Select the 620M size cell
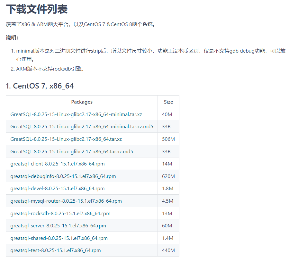Viewport: 289px width, 262px height. [x=168, y=176]
